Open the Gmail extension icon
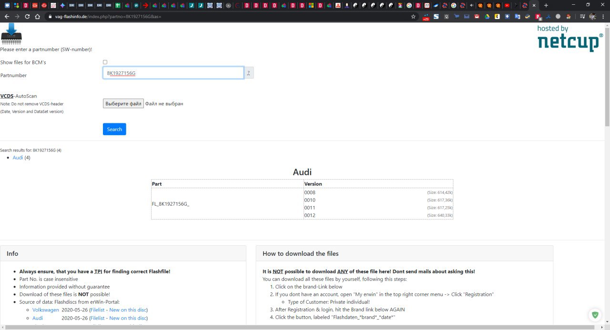The image size is (610, 330). coord(477,16)
